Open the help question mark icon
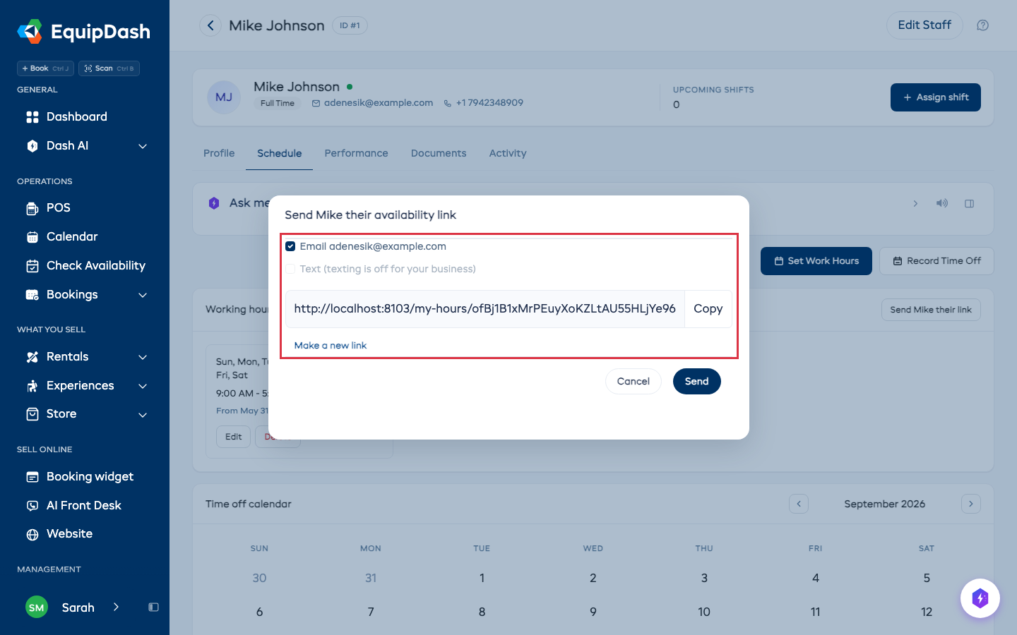 point(982,25)
